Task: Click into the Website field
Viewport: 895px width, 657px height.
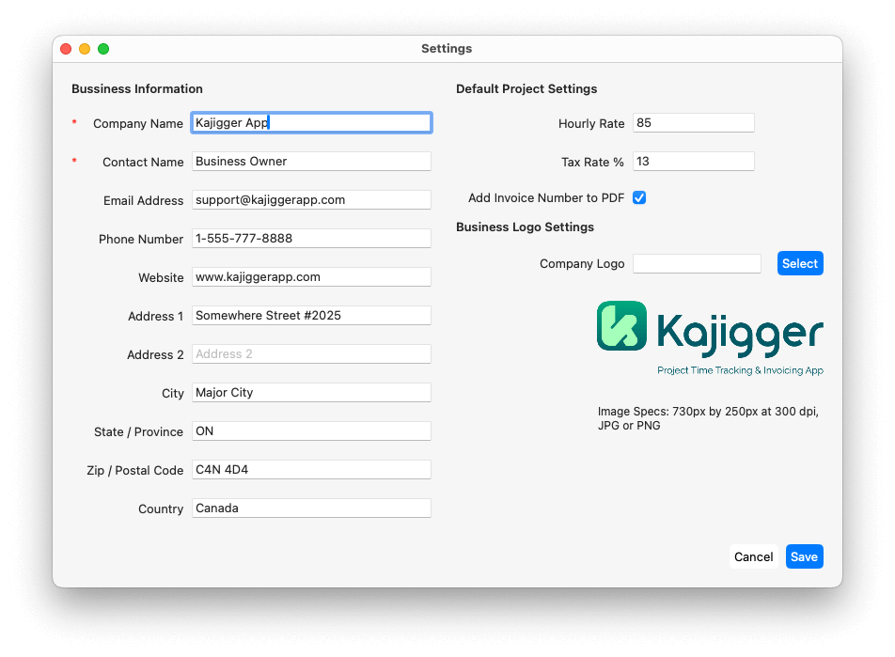Action: pyautogui.click(x=311, y=277)
